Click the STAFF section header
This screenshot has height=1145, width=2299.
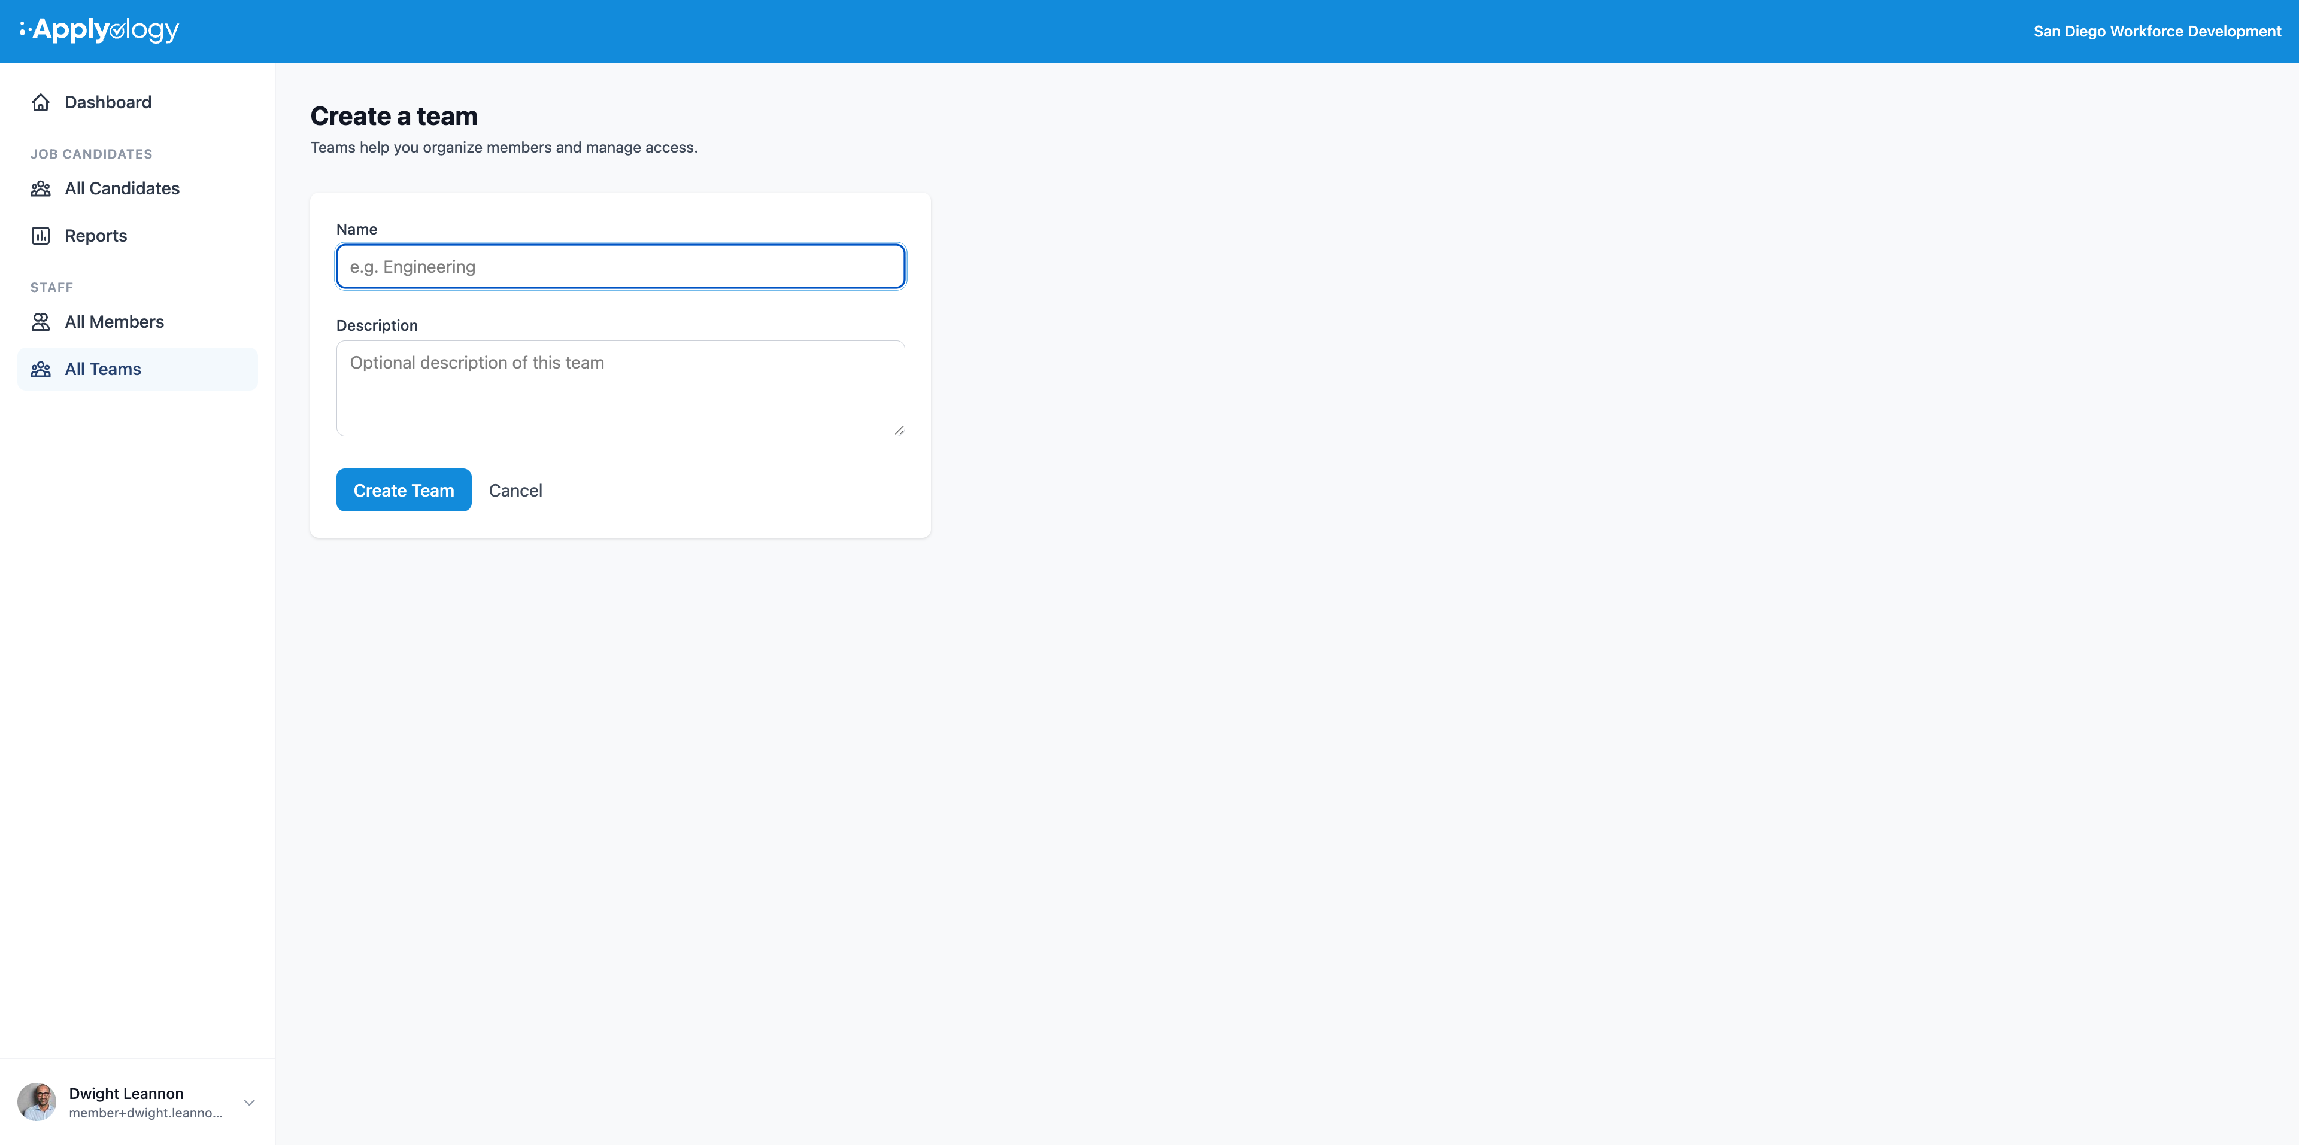51,287
